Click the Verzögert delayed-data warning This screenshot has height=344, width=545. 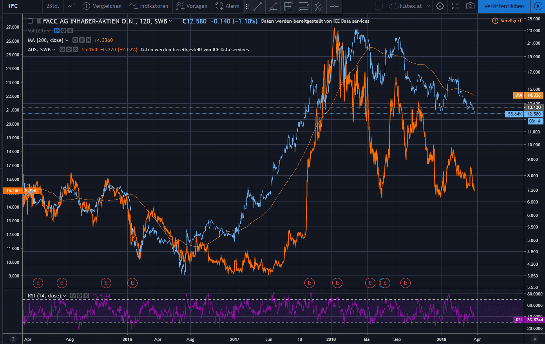pos(507,21)
